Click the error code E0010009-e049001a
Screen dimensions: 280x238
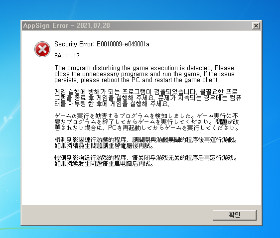123,44
